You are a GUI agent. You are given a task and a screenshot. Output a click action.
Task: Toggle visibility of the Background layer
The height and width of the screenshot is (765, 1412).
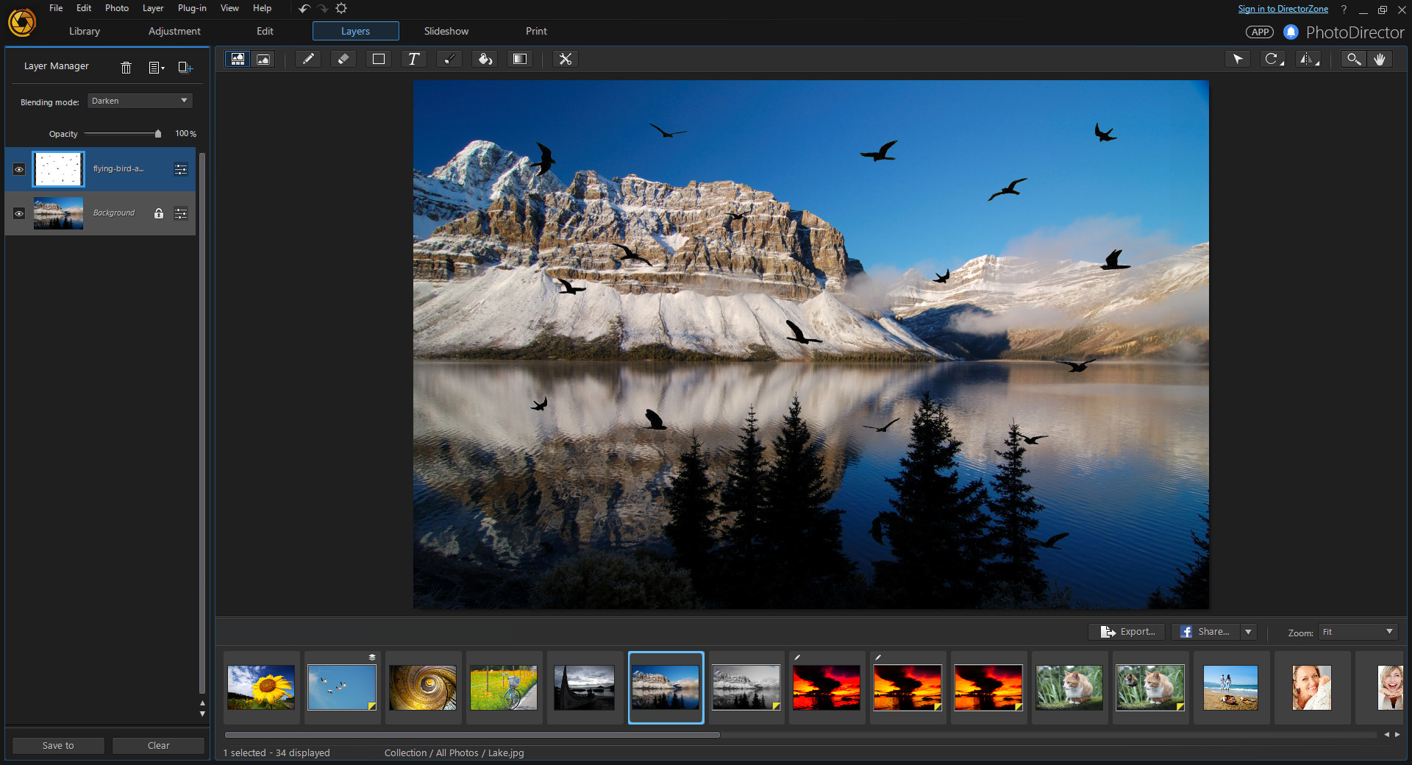click(x=18, y=213)
